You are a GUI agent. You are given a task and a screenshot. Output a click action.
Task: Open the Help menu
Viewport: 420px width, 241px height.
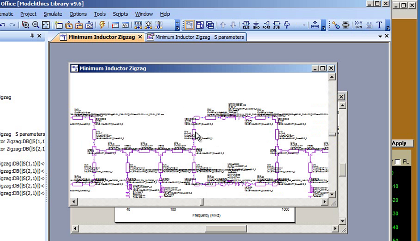(165, 14)
